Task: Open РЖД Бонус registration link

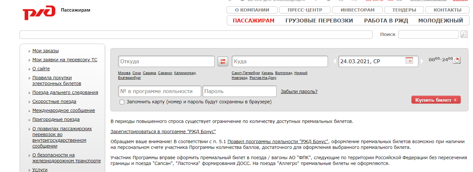Action: point(163,132)
